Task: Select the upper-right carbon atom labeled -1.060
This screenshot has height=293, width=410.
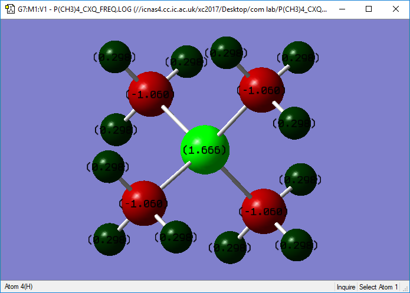Action: (261, 90)
